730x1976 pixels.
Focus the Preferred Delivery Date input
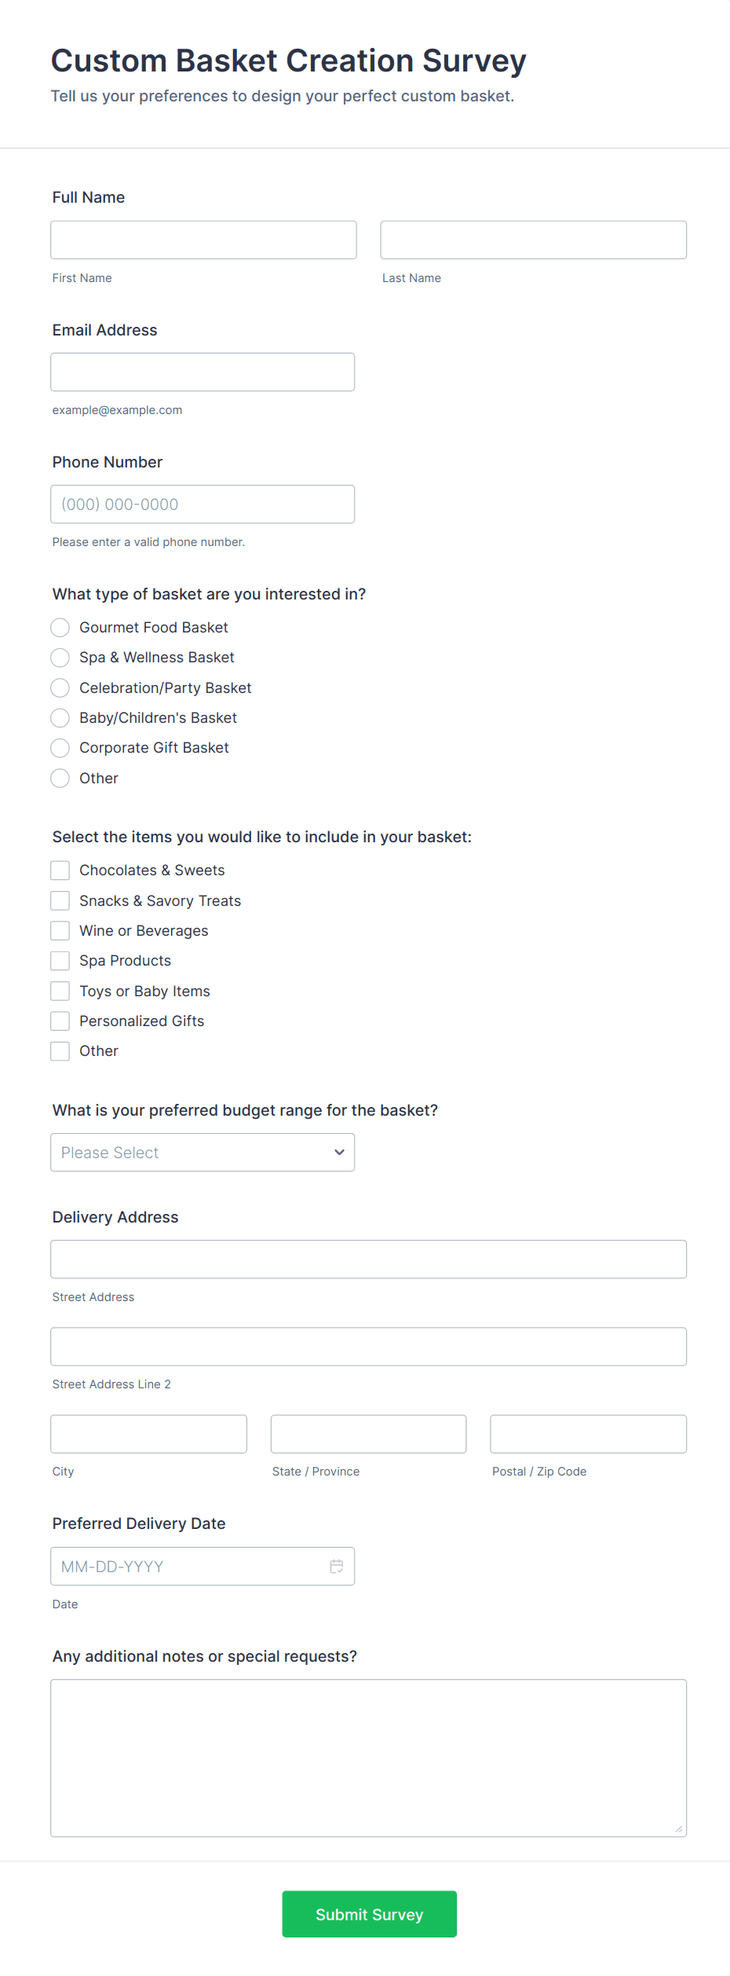tap(188, 1566)
